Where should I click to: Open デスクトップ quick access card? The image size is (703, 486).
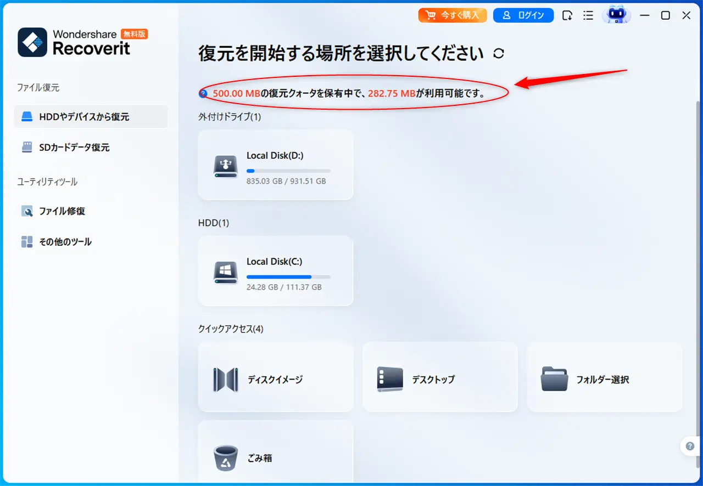click(440, 377)
